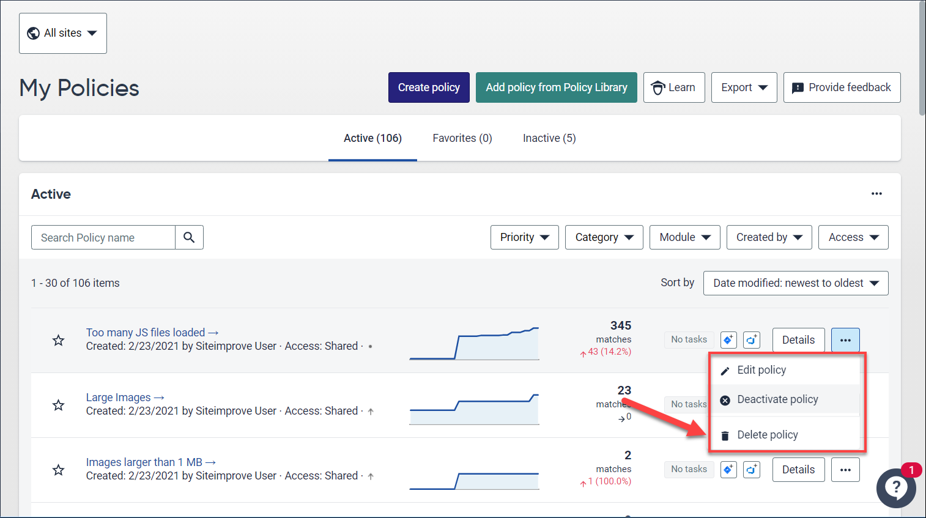Select Delete policy from the menu

pyautogui.click(x=767, y=435)
